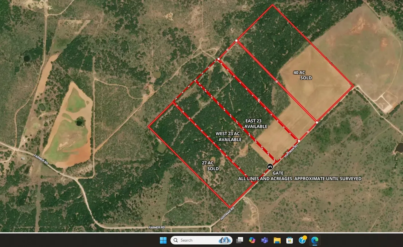403x247 pixels.
Task: Open the Get Help taskbar icon
Action: 302,240
